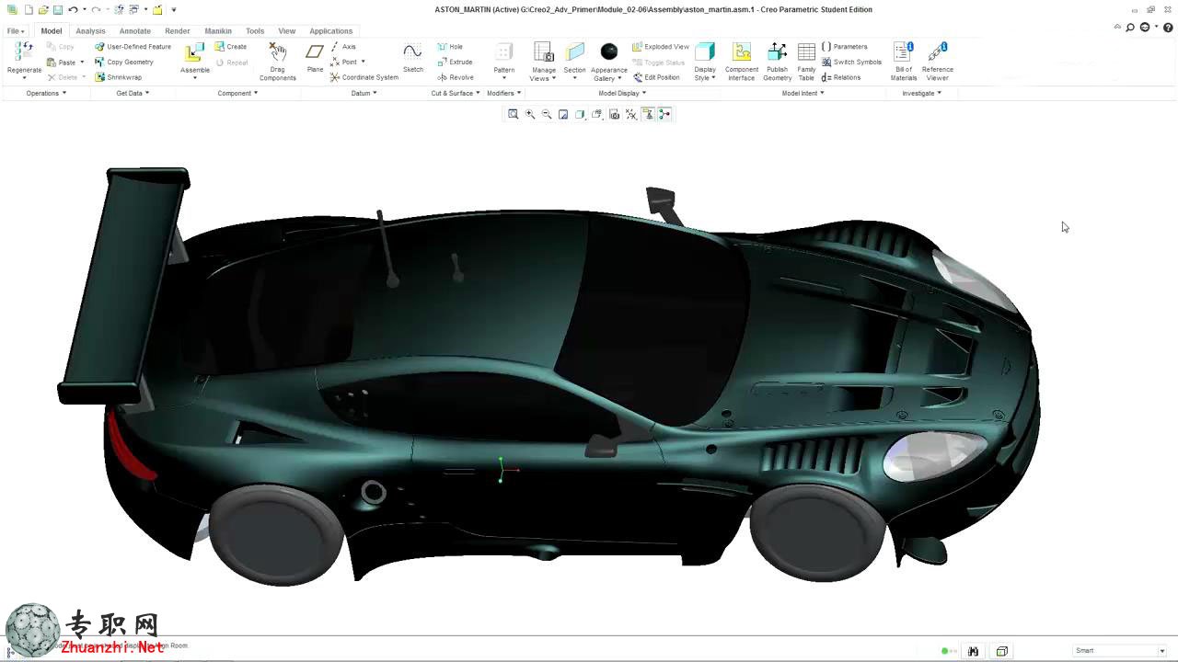Switch to the Manikin tab
Viewport: 1178px width, 662px height.
tap(217, 31)
